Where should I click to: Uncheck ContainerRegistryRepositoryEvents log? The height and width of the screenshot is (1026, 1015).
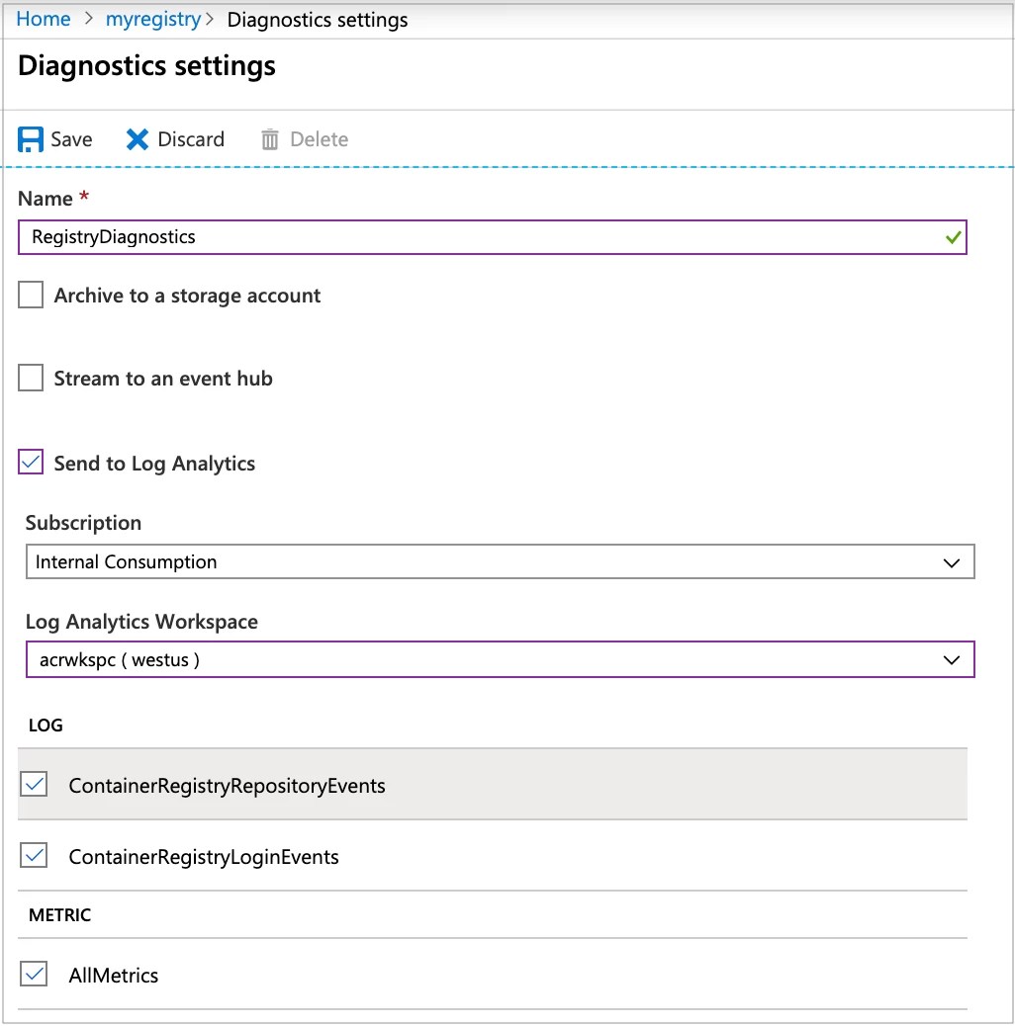pyautogui.click(x=34, y=783)
